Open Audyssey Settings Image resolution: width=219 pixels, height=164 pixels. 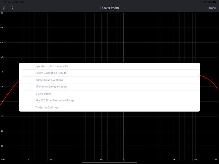pos(109,107)
